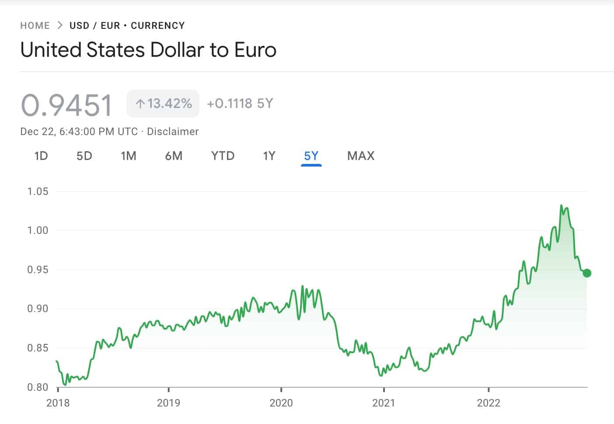Click the active 5Y range tab
Screen dimensions: 614x424
click(311, 156)
